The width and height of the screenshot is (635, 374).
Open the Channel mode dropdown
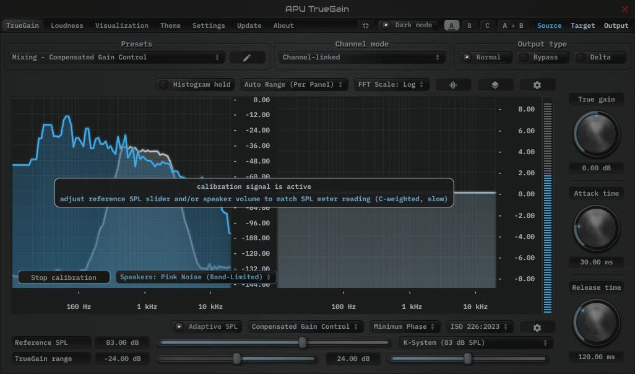(361, 57)
